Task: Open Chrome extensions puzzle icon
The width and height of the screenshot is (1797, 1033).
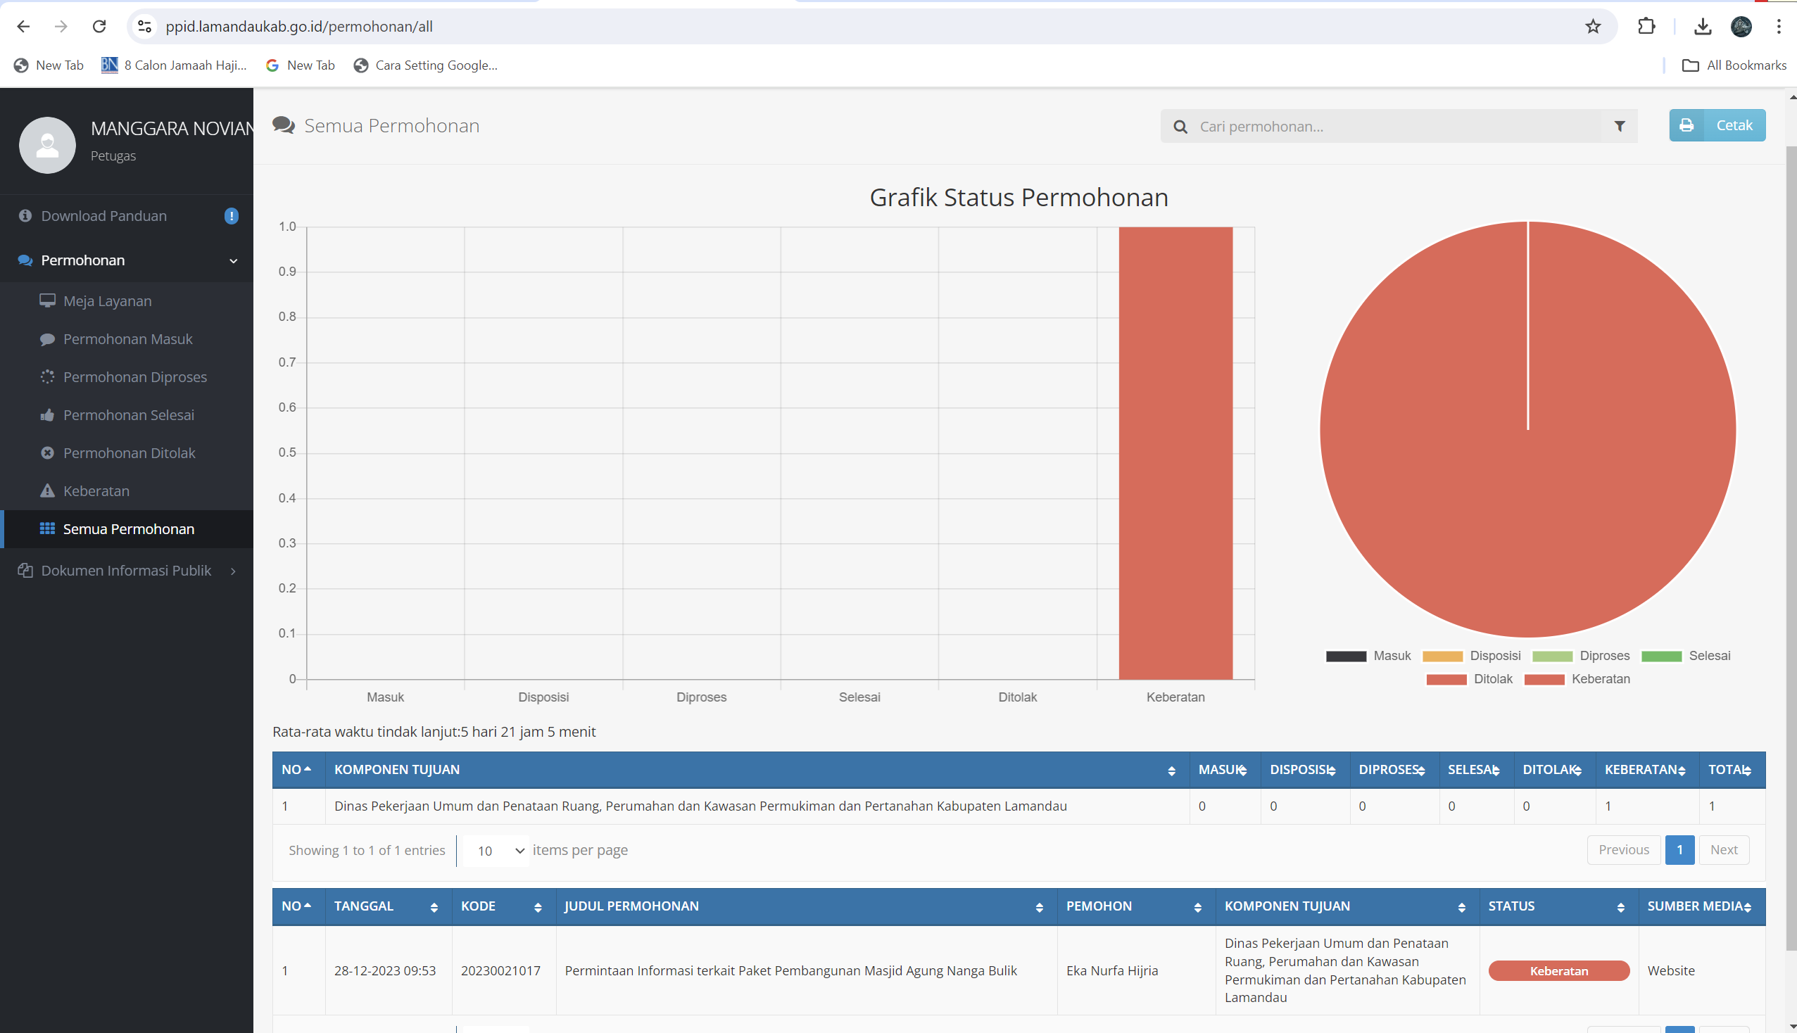Action: click(x=1646, y=26)
